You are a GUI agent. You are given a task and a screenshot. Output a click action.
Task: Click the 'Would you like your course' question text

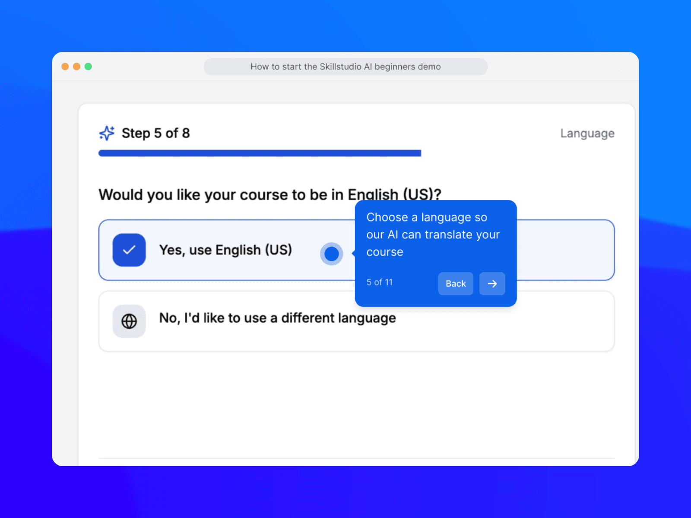tap(270, 195)
